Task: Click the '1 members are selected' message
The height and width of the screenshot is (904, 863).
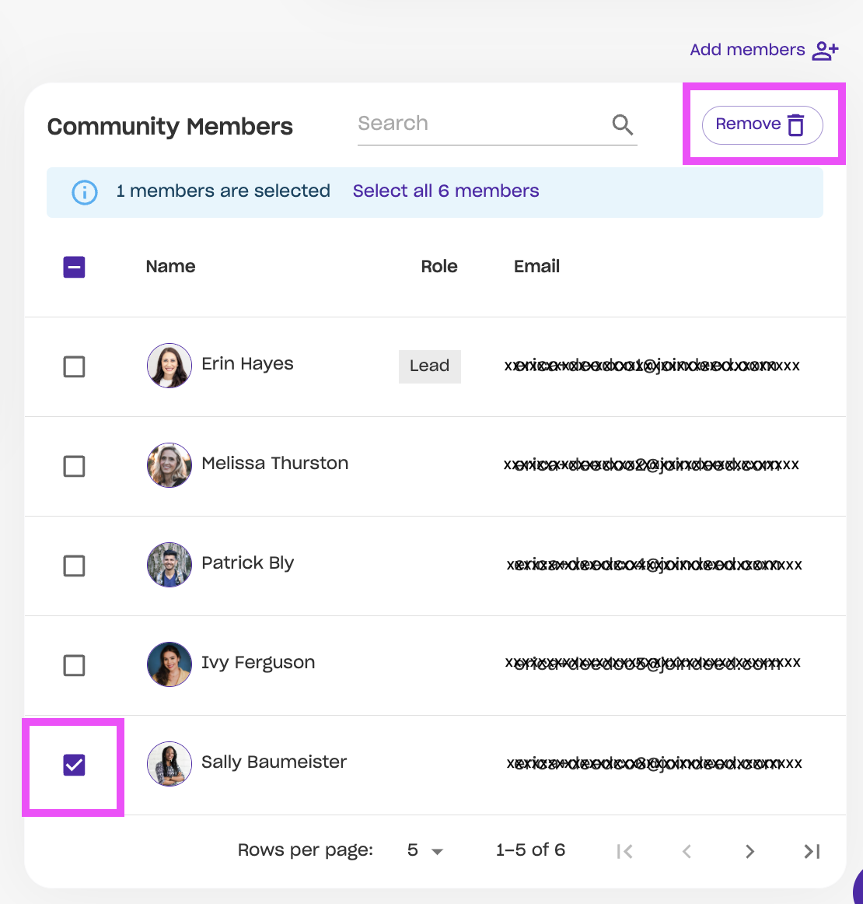Action: (x=223, y=191)
